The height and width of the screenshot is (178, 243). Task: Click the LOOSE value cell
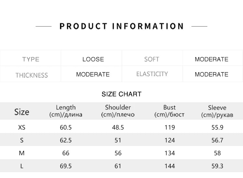tap(93, 59)
